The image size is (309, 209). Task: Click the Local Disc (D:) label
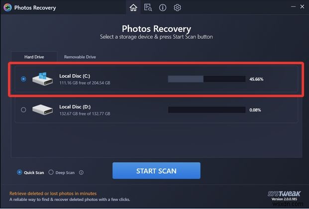[75, 106]
